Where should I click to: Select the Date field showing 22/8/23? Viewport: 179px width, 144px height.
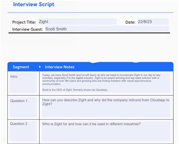click(x=153, y=21)
